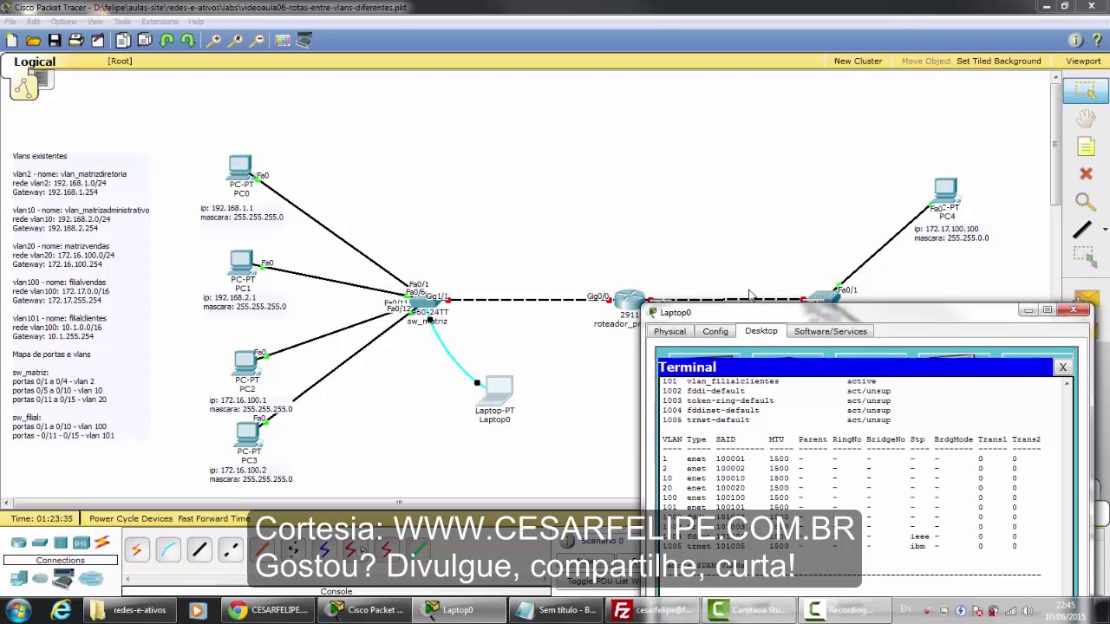Pick the Move Layout hand tool

click(1085, 119)
